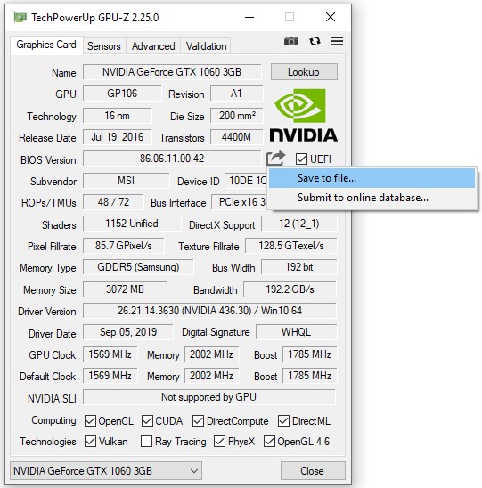Click the Revision value A1
Viewport: 482px width, 488px height.
[x=236, y=94]
